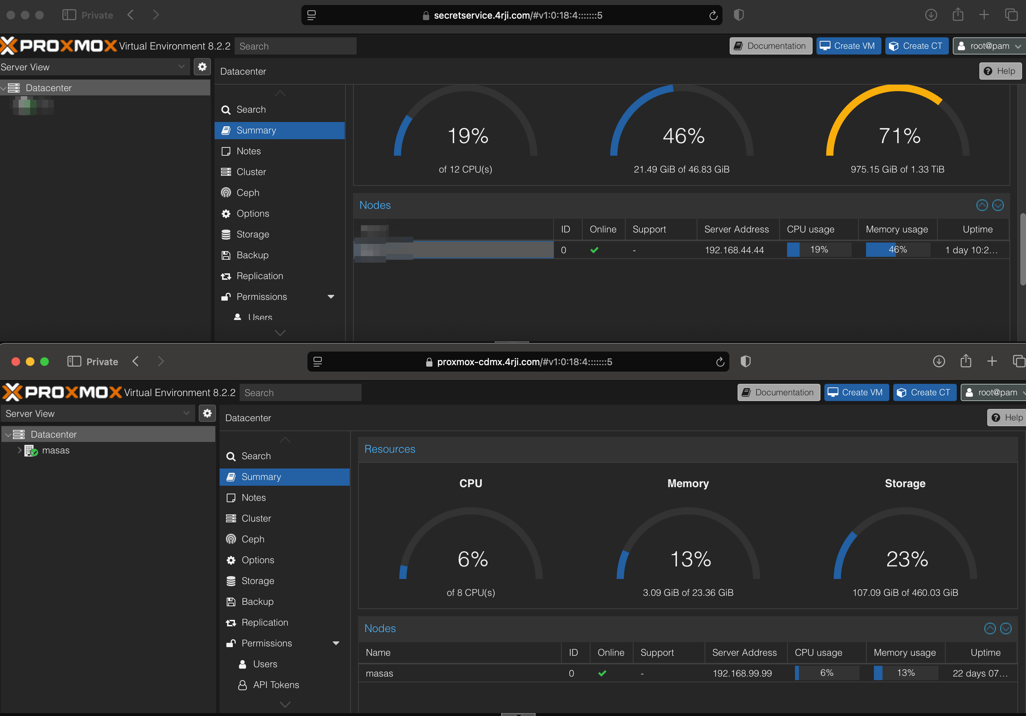Expand the masas tree node
Screen dimensions: 1026x716
(x=19, y=450)
